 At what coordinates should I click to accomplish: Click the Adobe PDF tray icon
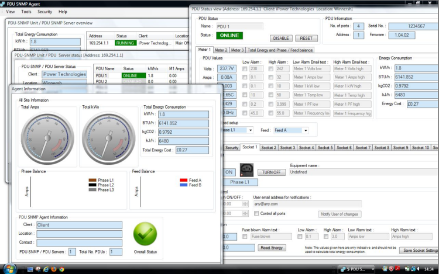click(x=397, y=269)
